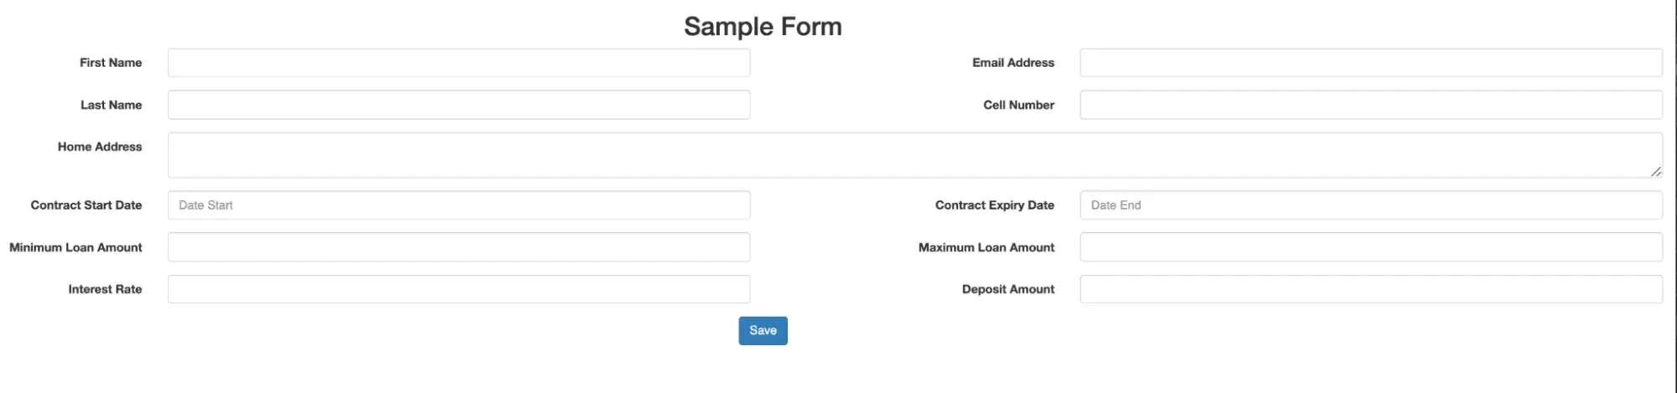
Task: Select the Cell Number input box
Action: [x=1370, y=105]
